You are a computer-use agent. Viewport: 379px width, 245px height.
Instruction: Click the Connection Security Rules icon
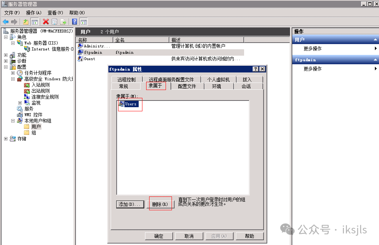27,97
